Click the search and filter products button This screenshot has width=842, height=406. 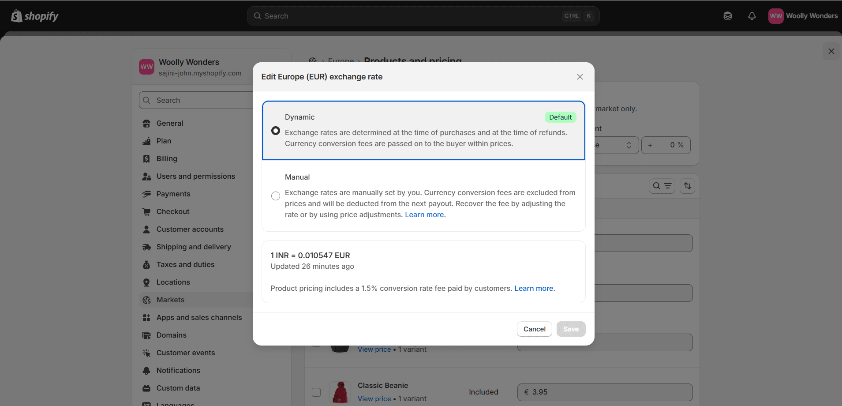(x=662, y=186)
